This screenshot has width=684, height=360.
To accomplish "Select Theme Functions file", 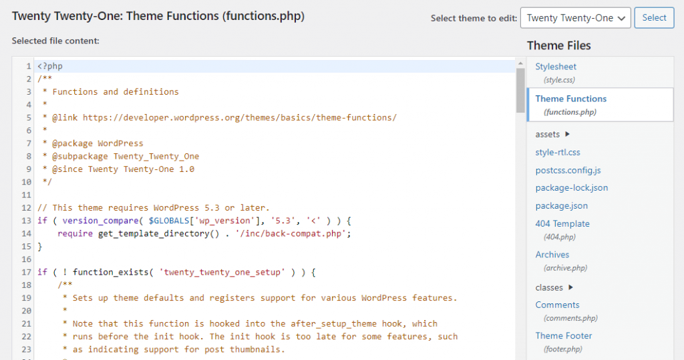I will pyautogui.click(x=570, y=99).
